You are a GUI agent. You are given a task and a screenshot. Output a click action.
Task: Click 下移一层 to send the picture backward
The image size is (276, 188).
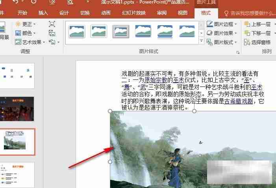[257, 33]
